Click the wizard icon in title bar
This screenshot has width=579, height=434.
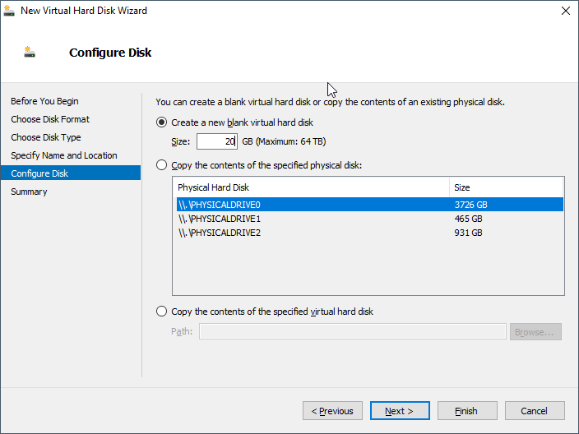tap(10, 11)
